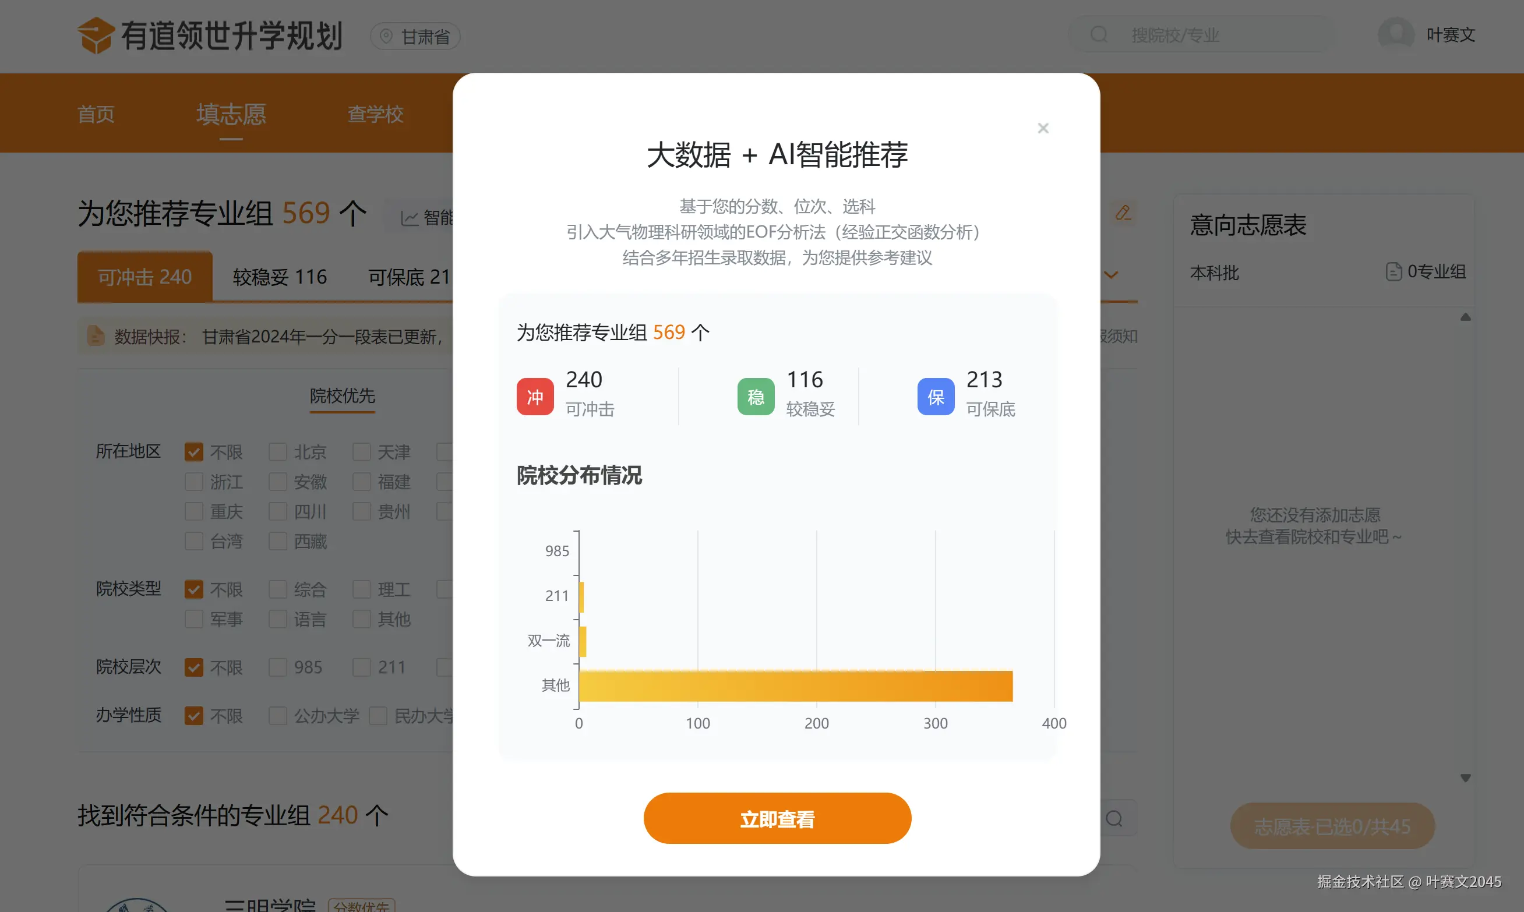Toggle the 985 school level checkbox

click(x=277, y=667)
